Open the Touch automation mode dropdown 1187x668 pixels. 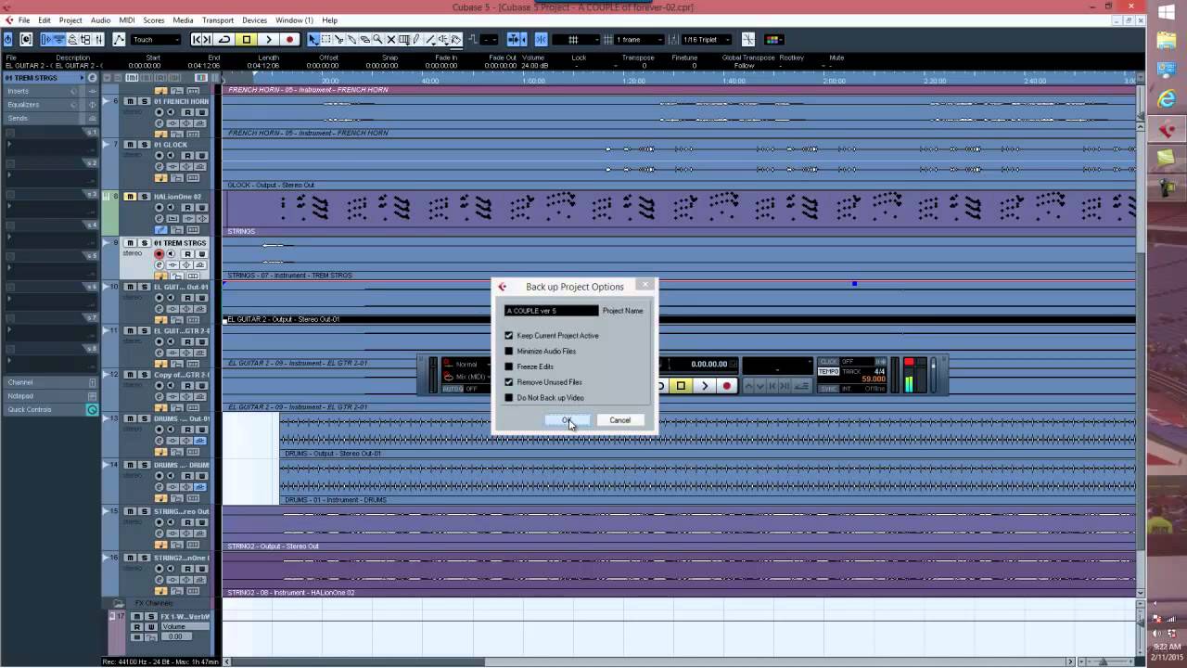pos(156,39)
